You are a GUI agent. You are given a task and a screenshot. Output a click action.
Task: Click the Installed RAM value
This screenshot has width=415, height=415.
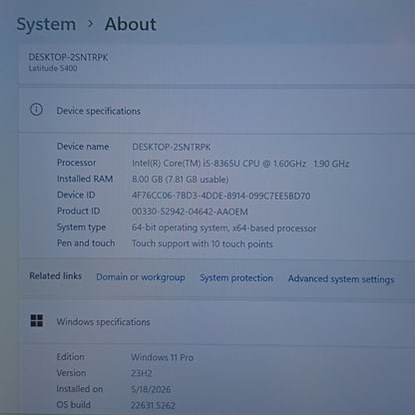[181, 180]
